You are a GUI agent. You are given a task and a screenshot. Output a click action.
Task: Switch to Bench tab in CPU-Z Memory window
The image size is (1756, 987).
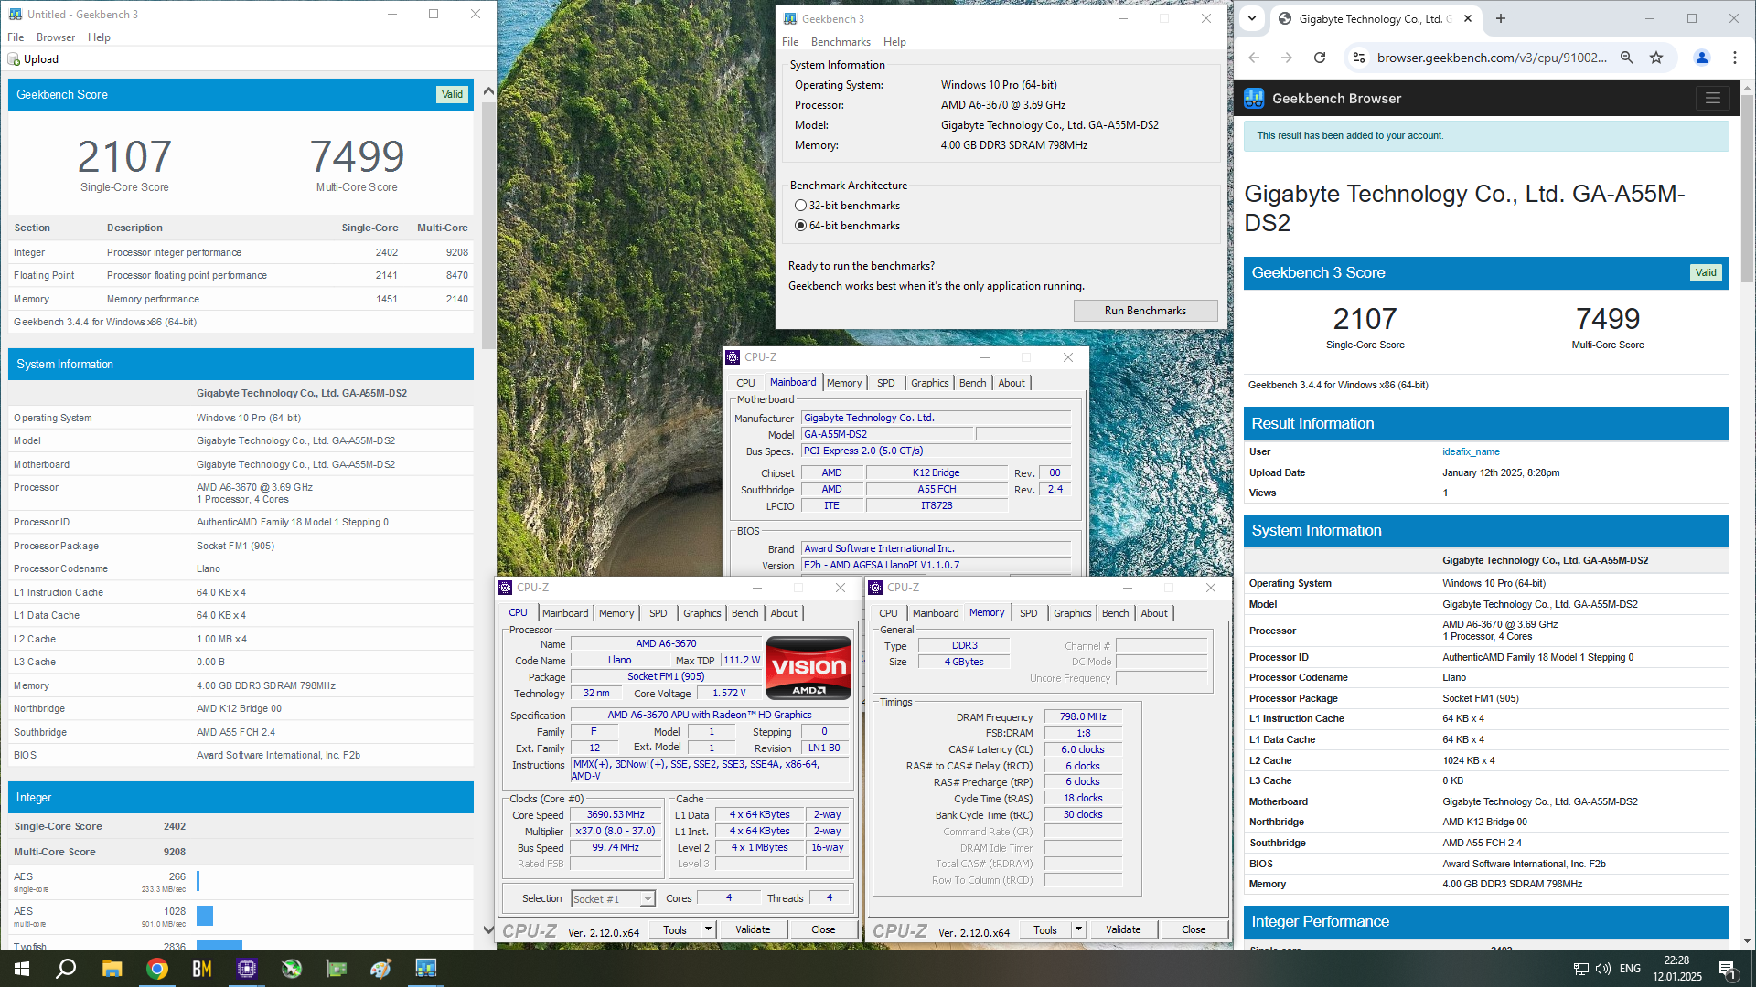(x=1115, y=613)
